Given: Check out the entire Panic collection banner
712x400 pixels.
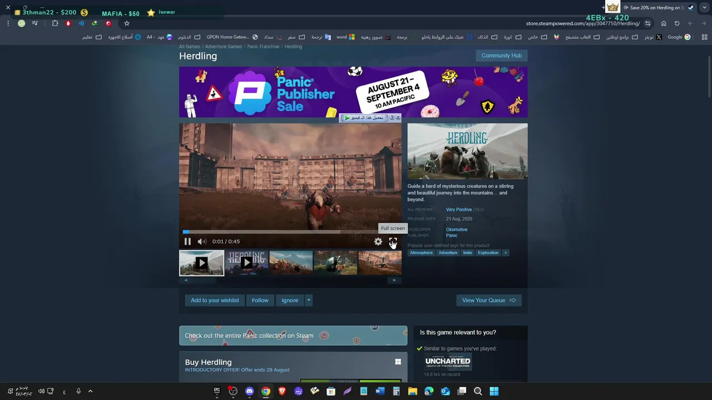Looking at the screenshot, I should click(293, 336).
